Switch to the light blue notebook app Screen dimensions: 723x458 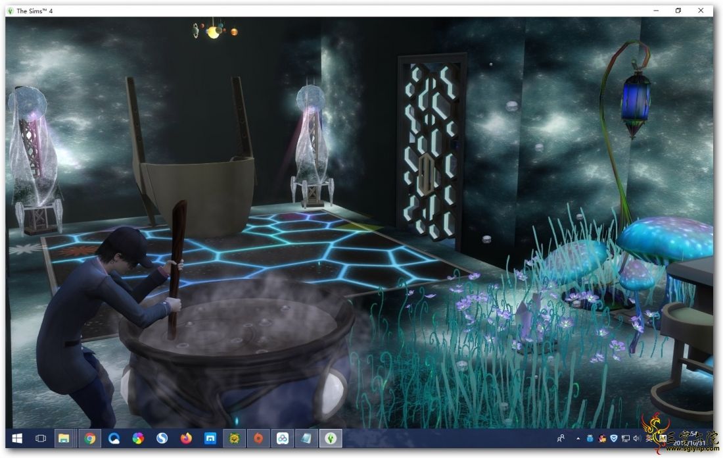[x=306, y=438]
